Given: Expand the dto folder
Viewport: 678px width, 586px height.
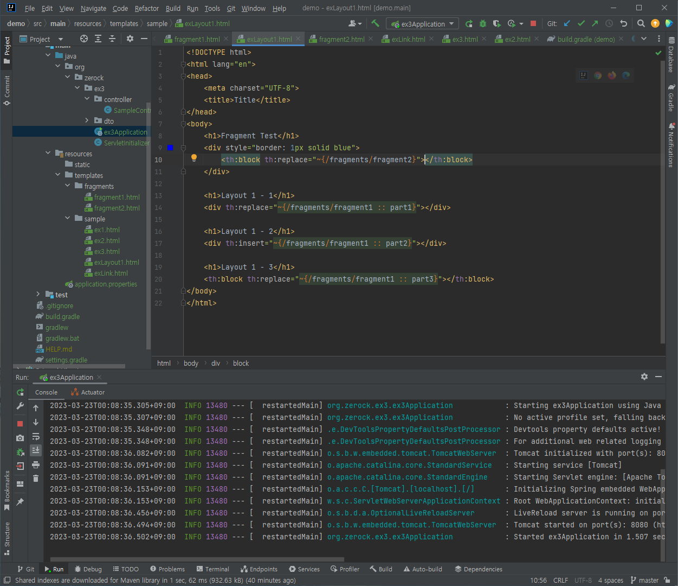Looking at the screenshot, I should coord(87,121).
